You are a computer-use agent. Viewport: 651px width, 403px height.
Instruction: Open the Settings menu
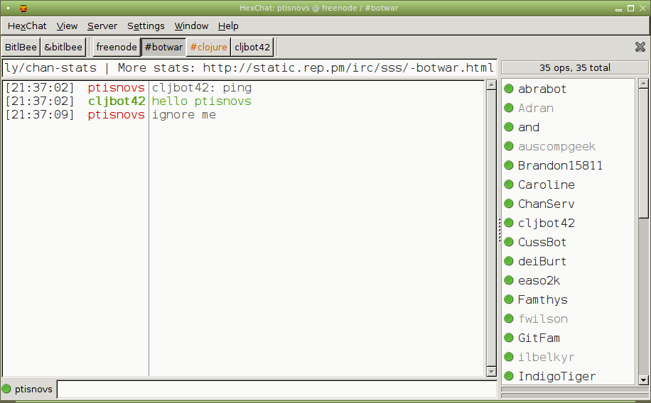tap(146, 26)
